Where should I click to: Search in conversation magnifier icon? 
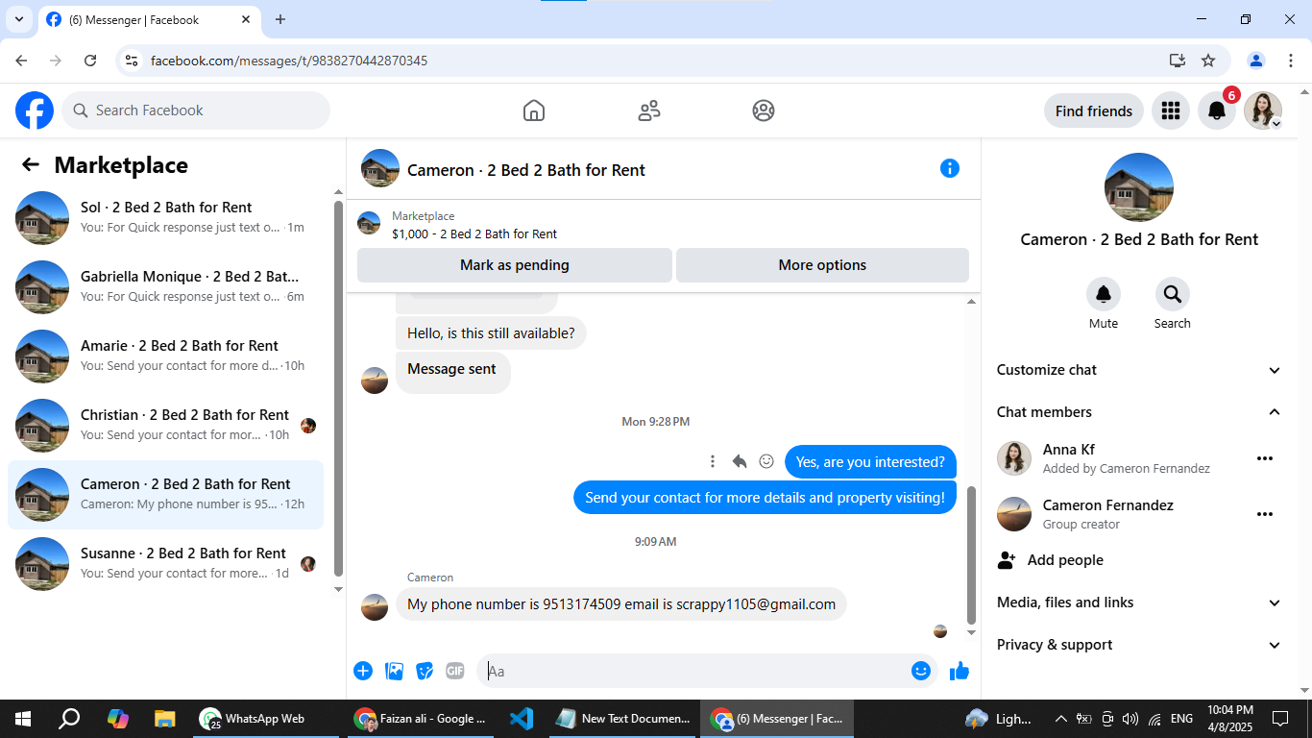[1172, 294]
